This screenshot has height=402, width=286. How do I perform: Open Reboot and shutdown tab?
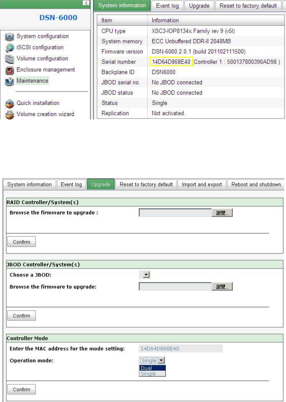point(256,184)
